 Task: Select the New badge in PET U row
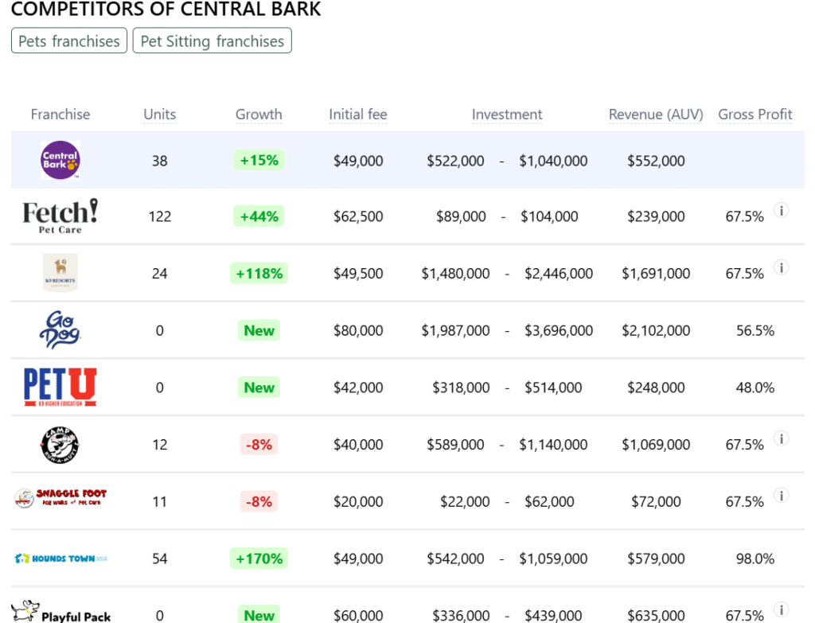tap(259, 387)
